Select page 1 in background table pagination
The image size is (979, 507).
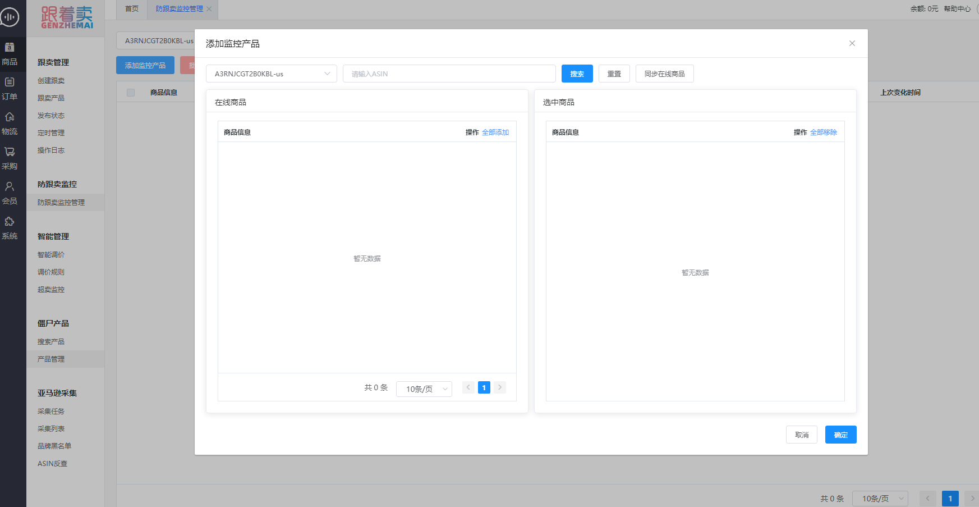(x=950, y=498)
